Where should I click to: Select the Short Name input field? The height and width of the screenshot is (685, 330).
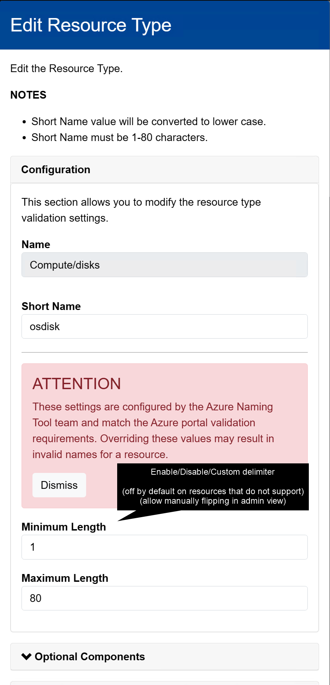[x=164, y=326]
